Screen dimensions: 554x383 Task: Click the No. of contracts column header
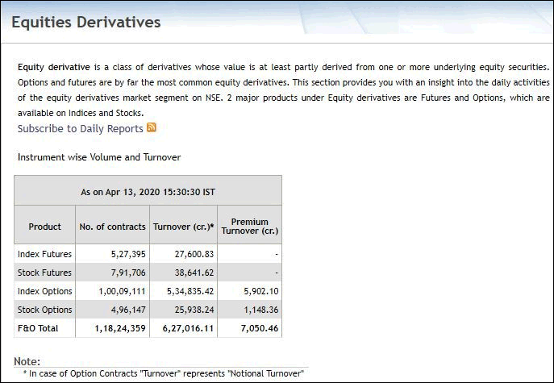click(112, 227)
